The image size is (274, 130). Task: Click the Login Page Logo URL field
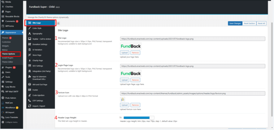coord(193,66)
